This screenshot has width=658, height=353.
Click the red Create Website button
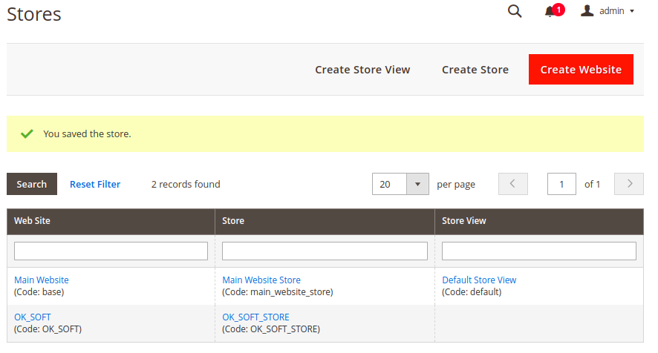tap(581, 70)
